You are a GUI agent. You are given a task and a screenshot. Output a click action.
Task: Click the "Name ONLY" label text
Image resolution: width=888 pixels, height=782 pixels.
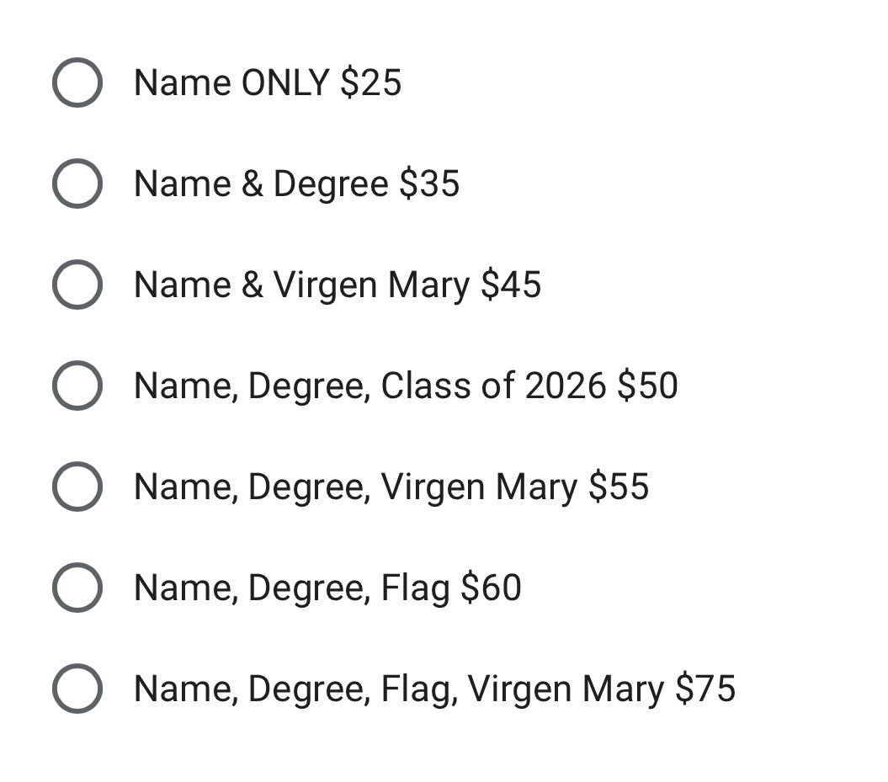(x=231, y=82)
